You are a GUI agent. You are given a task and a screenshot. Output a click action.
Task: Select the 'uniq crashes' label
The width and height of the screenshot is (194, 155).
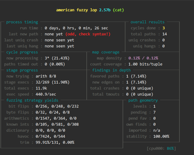(x=142, y=40)
